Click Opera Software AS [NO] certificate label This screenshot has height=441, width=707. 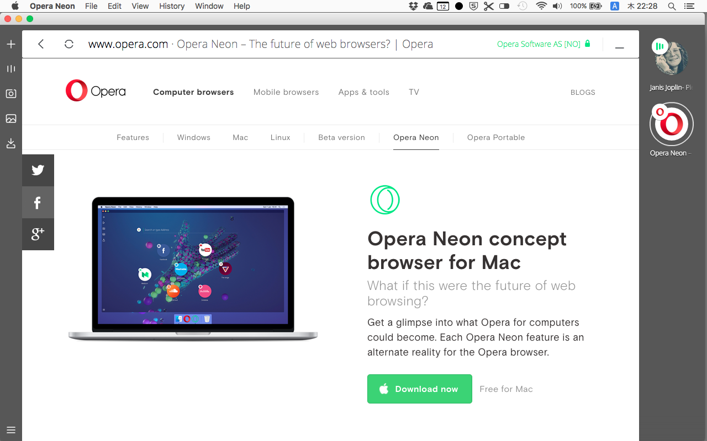click(x=539, y=44)
